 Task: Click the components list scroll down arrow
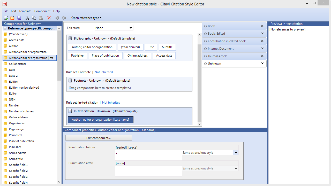tap(59, 182)
